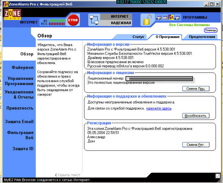Screen dimensions: 223x183
Task: Open the Приватность sidebar section
Action: (20, 108)
